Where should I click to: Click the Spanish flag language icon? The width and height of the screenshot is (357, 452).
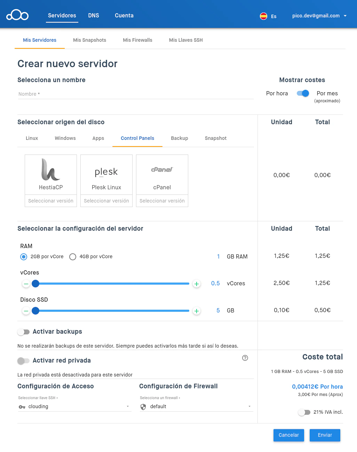tap(263, 16)
